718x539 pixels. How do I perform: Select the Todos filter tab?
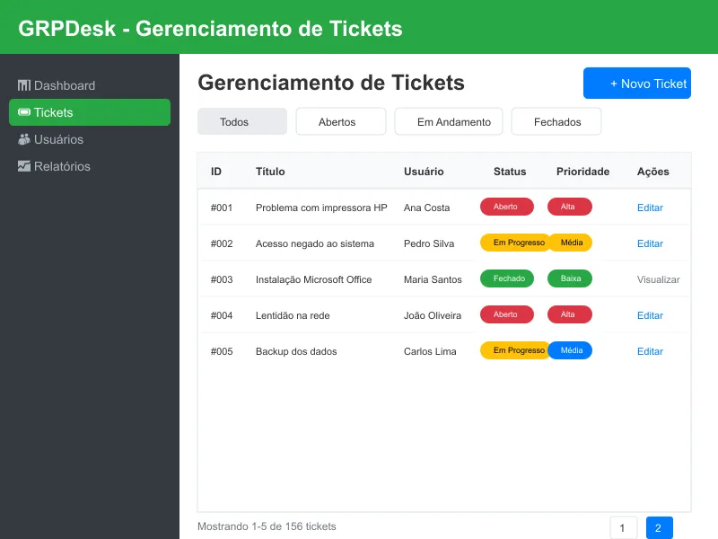click(242, 121)
